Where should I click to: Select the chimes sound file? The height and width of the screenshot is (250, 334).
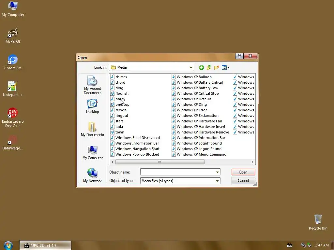coord(119,77)
